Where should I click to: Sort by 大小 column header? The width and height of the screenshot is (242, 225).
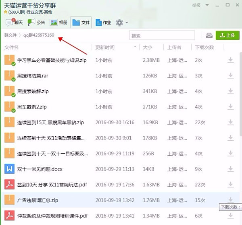(x=147, y=47)
